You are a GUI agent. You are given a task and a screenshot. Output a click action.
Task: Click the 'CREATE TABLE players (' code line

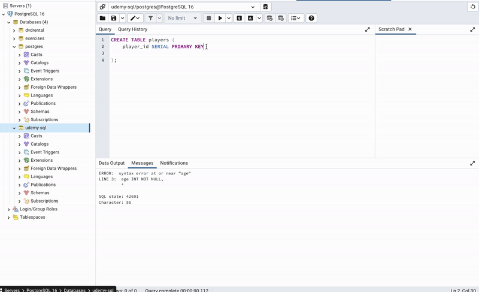tap(143, 40)
